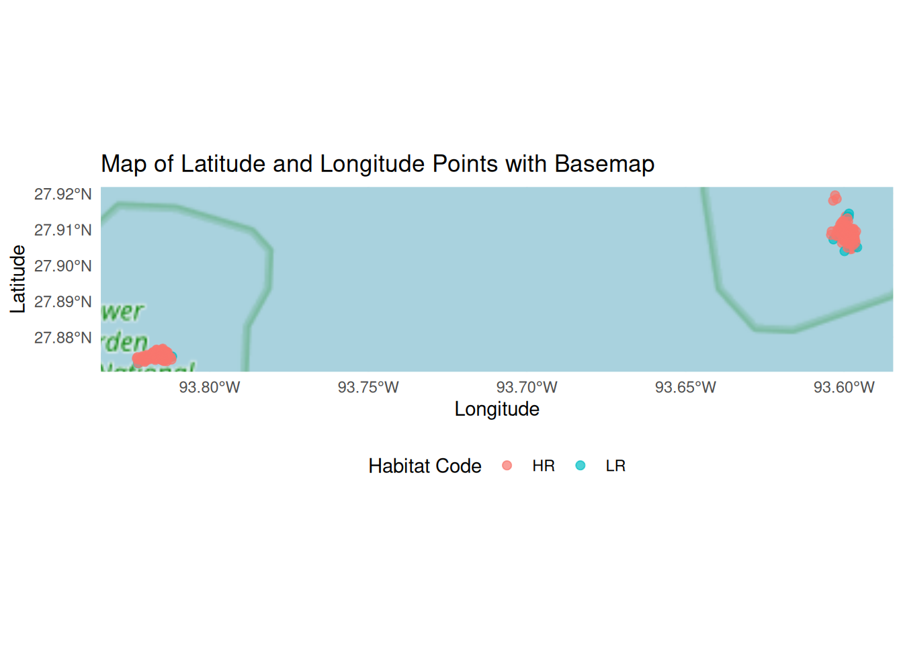This screenshot has height=645, width=903.
Task: Click the map title text
Action: (x=378, y=164)
